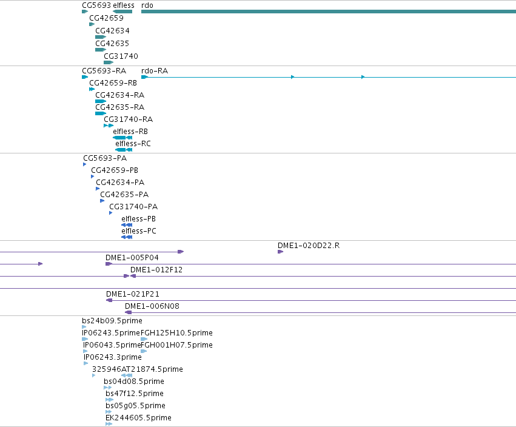Select protein elfless-PC label

[x=139, y=231]
